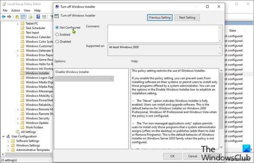Click the Supported on scroll down arrow
Screen dimensions: 254x163
pyautogui.click(x=220, y=53)
